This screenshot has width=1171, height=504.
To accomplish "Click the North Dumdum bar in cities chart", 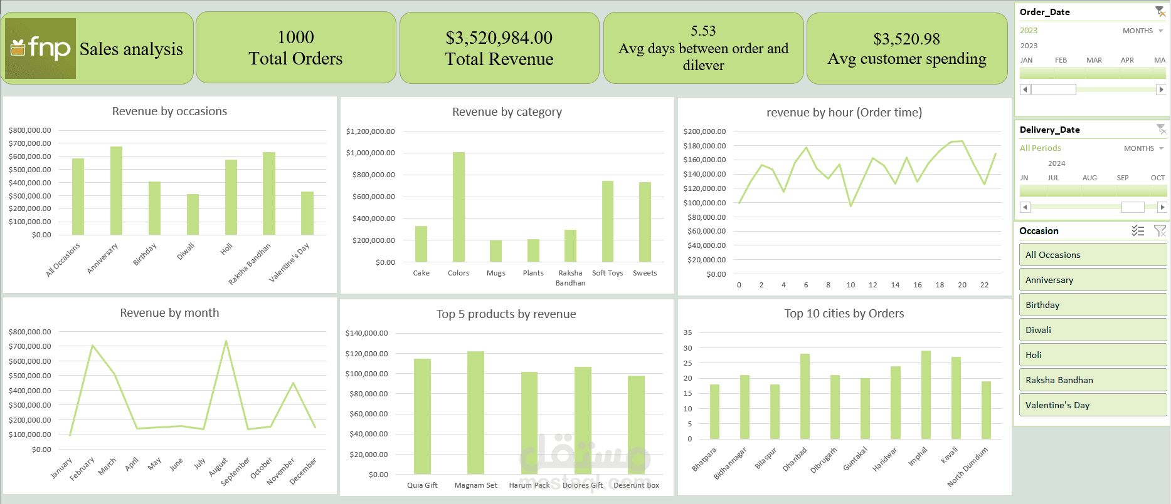I will 986,410.
